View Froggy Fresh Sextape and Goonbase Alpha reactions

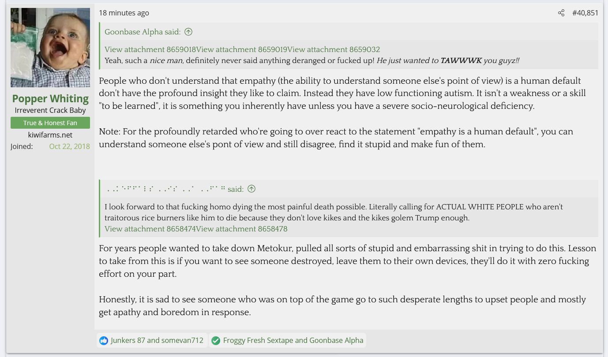(293, 340)
